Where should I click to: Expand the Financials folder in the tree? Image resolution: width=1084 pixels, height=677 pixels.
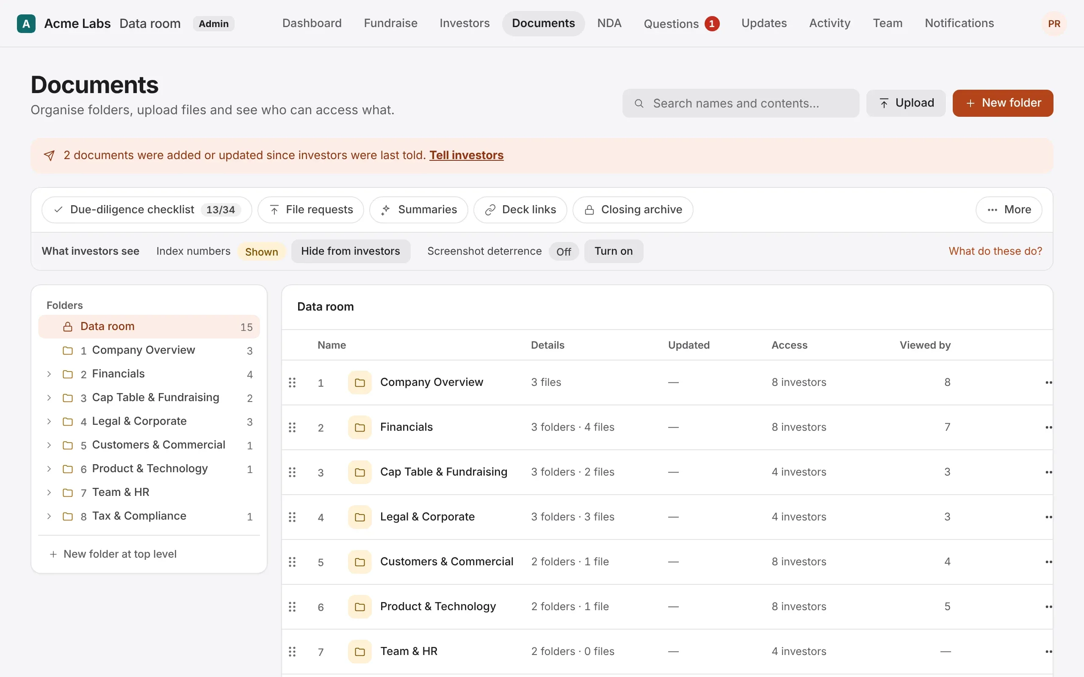tap(49, 374)
